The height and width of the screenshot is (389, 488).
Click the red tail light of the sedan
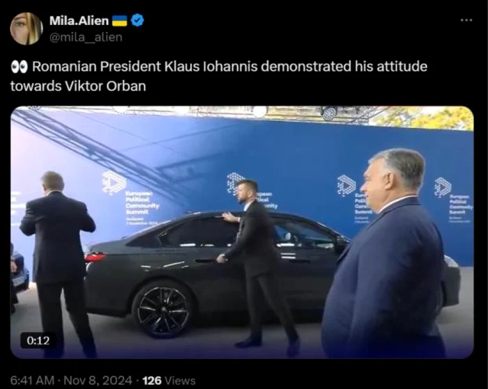pyautogui.click(x=94, y=257)
